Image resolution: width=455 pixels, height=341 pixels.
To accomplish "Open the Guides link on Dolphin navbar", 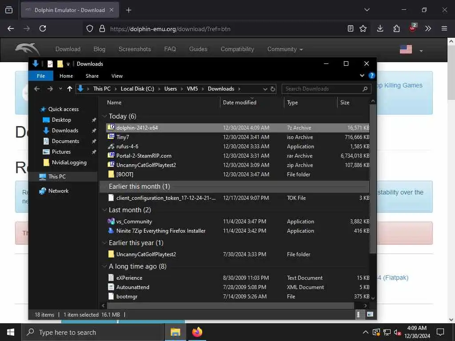I will point(198,49).
